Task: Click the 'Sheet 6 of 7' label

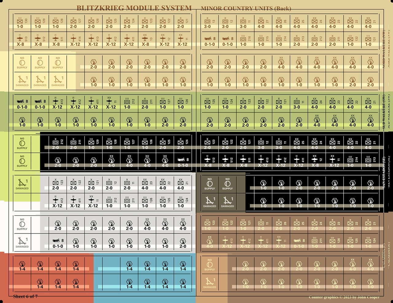Action: [x=25, y=296]
